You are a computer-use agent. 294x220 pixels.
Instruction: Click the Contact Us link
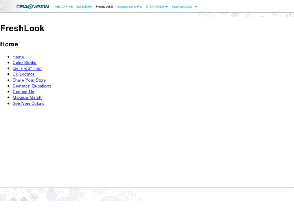click(x=23, y=92)
